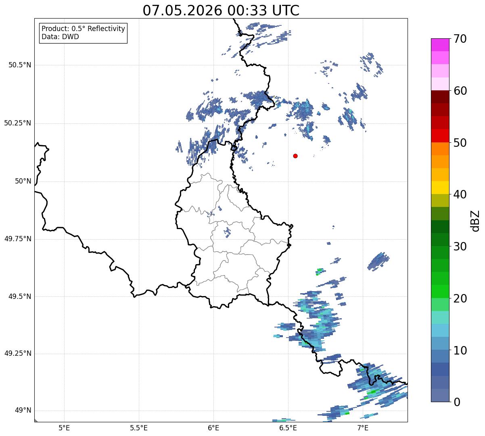Click the 50°N latitude tick label
This screenshot has height=436, width=485.
point(23,181)
